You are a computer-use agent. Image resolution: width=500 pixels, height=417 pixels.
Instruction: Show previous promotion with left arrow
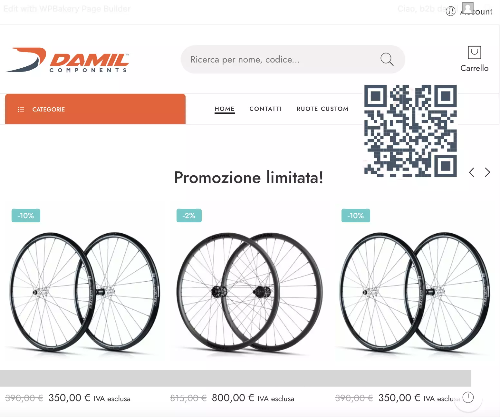(472, 172)
